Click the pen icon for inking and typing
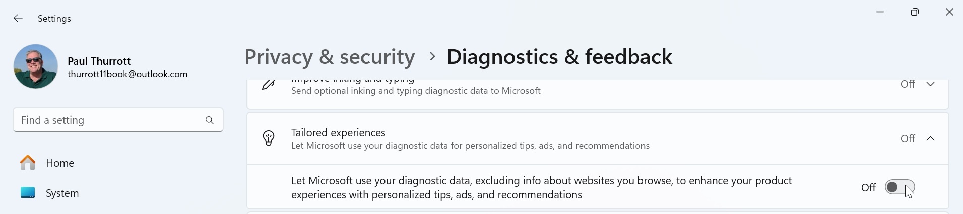Viewport: 963px width, 214px height. point(269,85)
